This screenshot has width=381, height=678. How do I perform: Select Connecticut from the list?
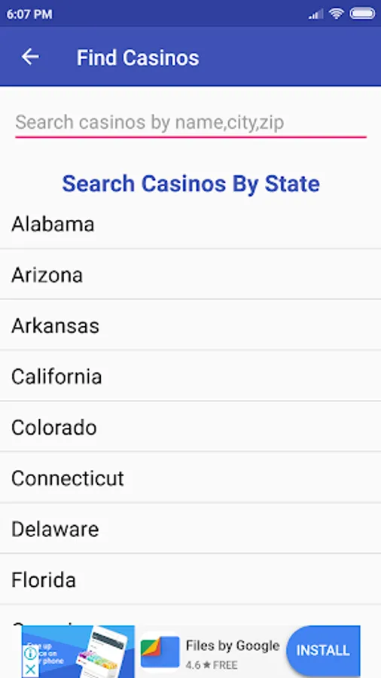(x=190, y=478)
